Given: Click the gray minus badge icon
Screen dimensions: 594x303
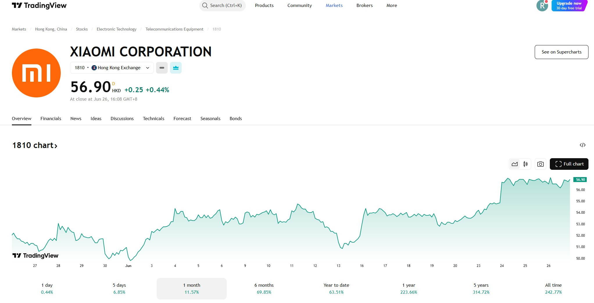Looking at the screenshot, I should point(162,68).
